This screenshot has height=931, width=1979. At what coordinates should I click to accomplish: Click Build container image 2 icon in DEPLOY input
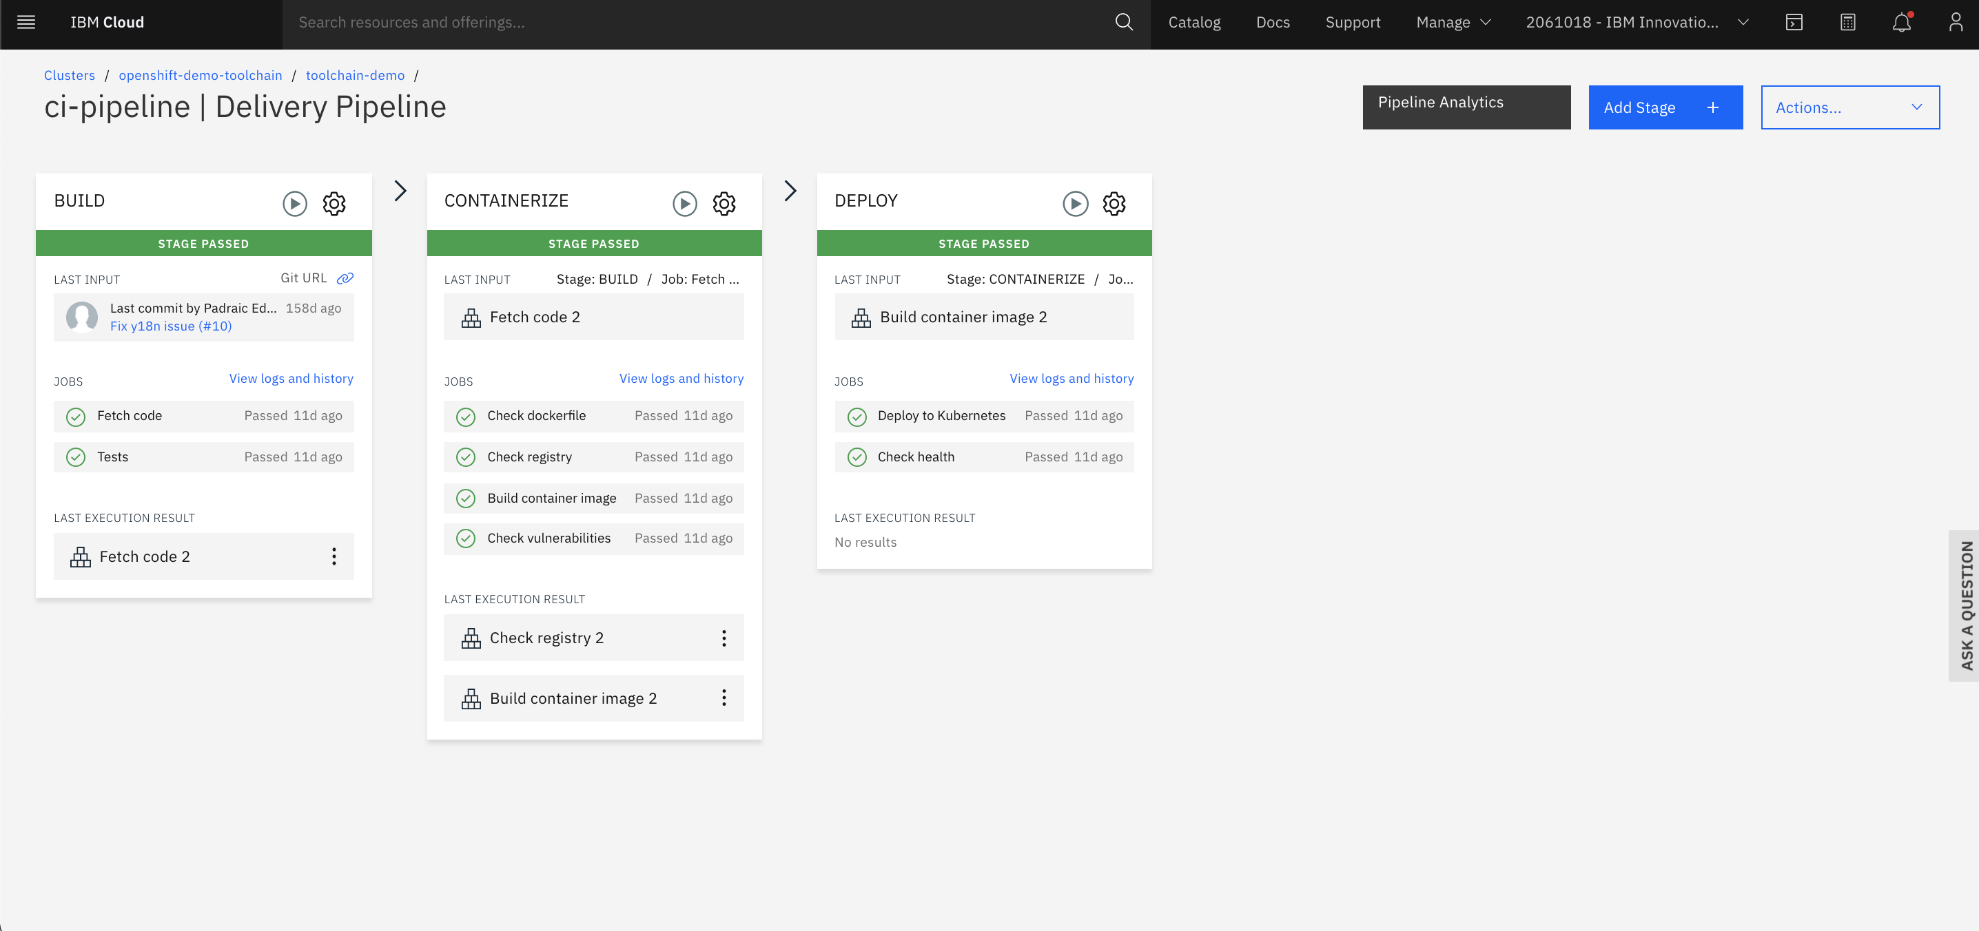coord(861,317)
